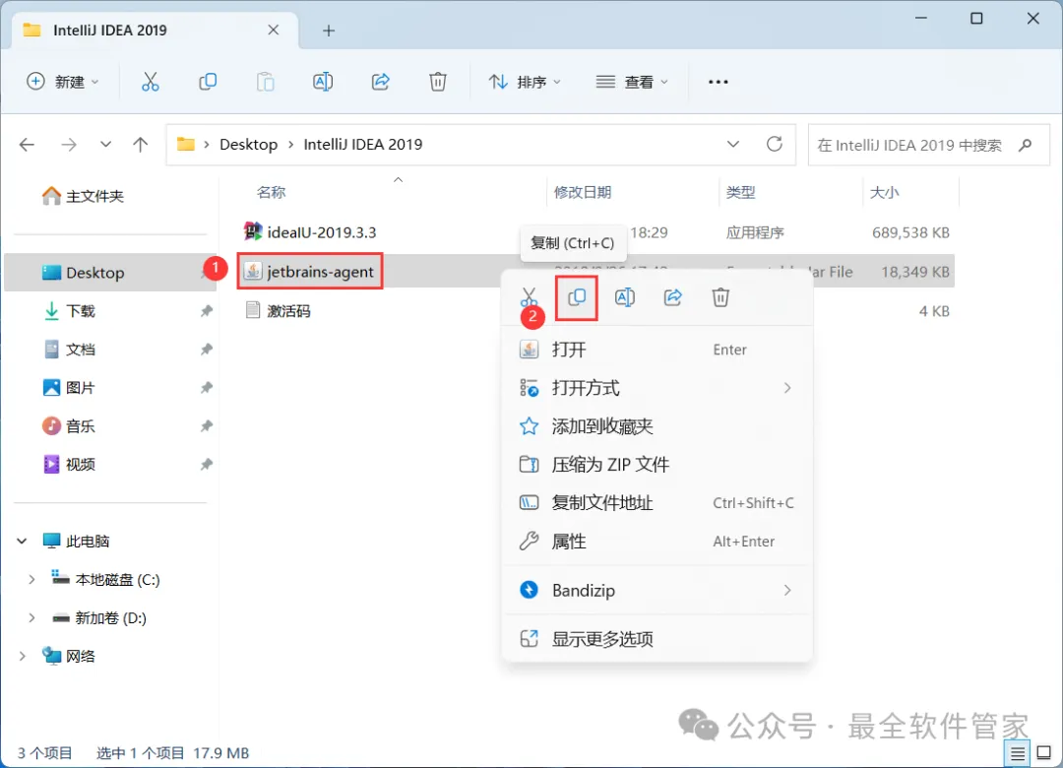Select Desktop in the sidebar
The width and height of the screenshot is (1063, 768).
pos(110,273)
